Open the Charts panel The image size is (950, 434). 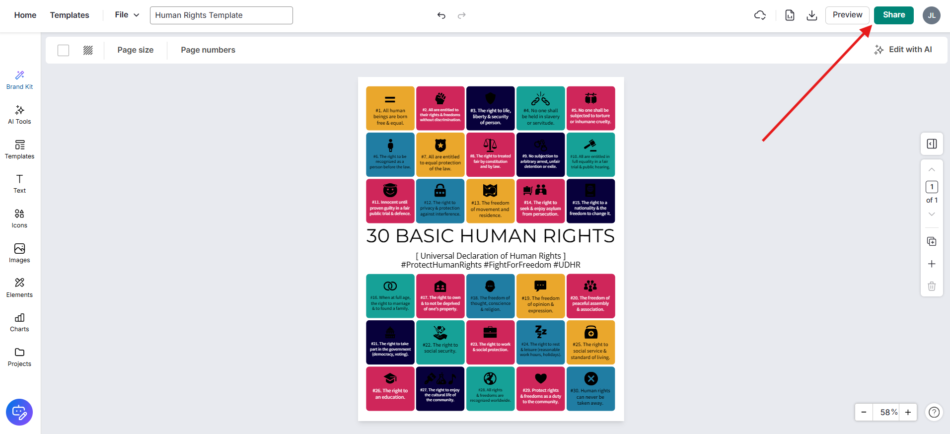(19, 322)
